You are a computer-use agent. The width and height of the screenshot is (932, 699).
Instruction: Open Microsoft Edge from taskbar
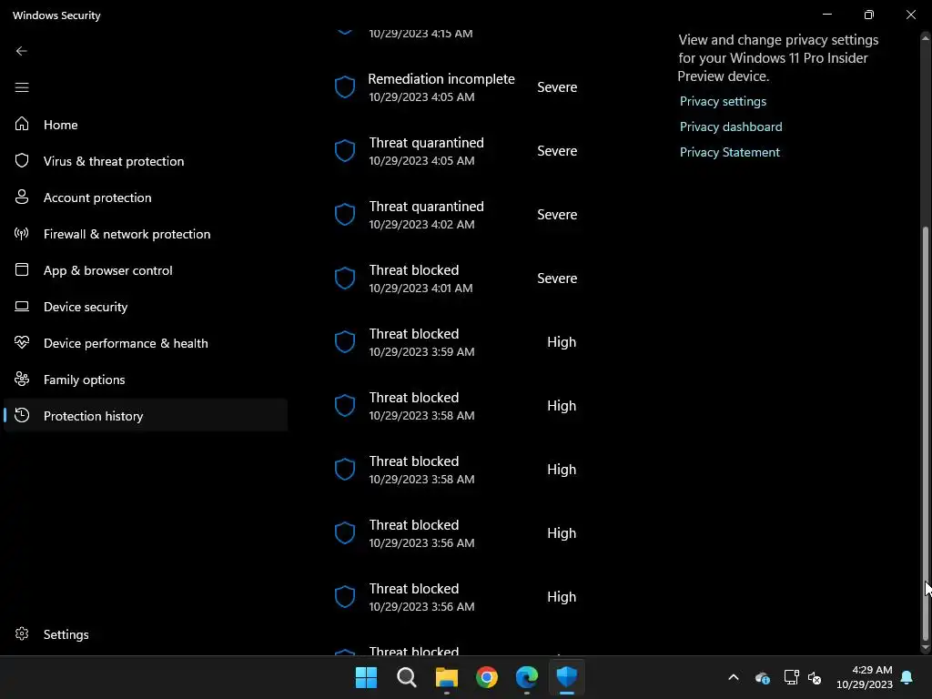point(527,677)
